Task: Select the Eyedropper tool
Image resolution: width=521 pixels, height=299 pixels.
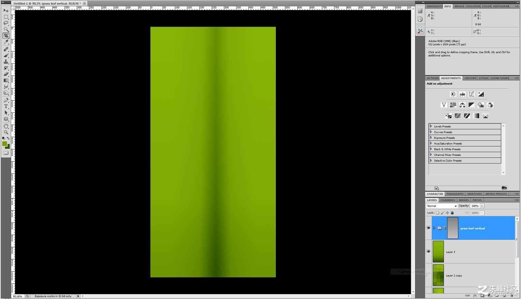Action: [x=6, y=42]
